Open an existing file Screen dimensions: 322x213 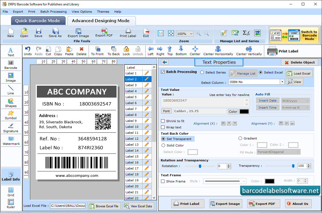tap(24, 33)
